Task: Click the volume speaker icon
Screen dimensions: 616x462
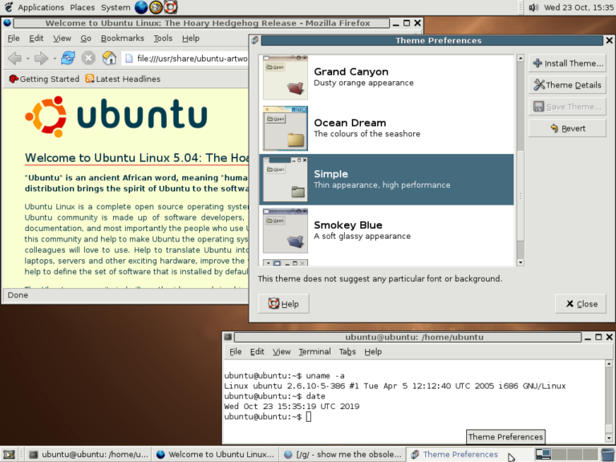Action: tap(533, 7)
